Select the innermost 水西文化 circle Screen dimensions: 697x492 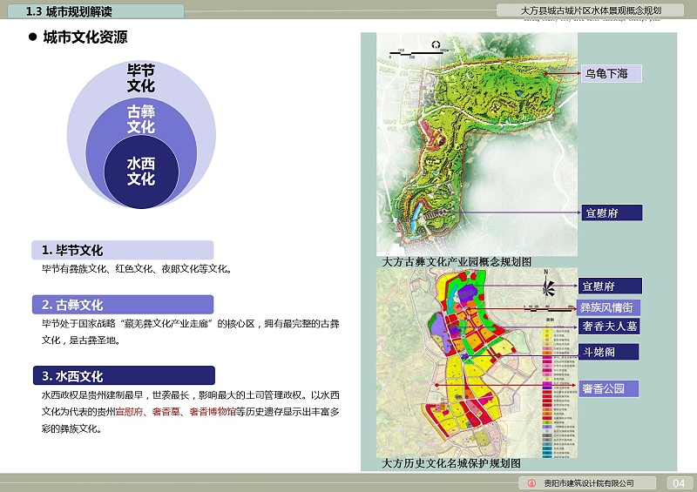(141, 172)
